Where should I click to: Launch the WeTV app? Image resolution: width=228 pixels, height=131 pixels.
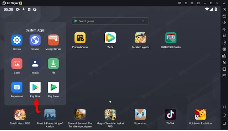110,38
